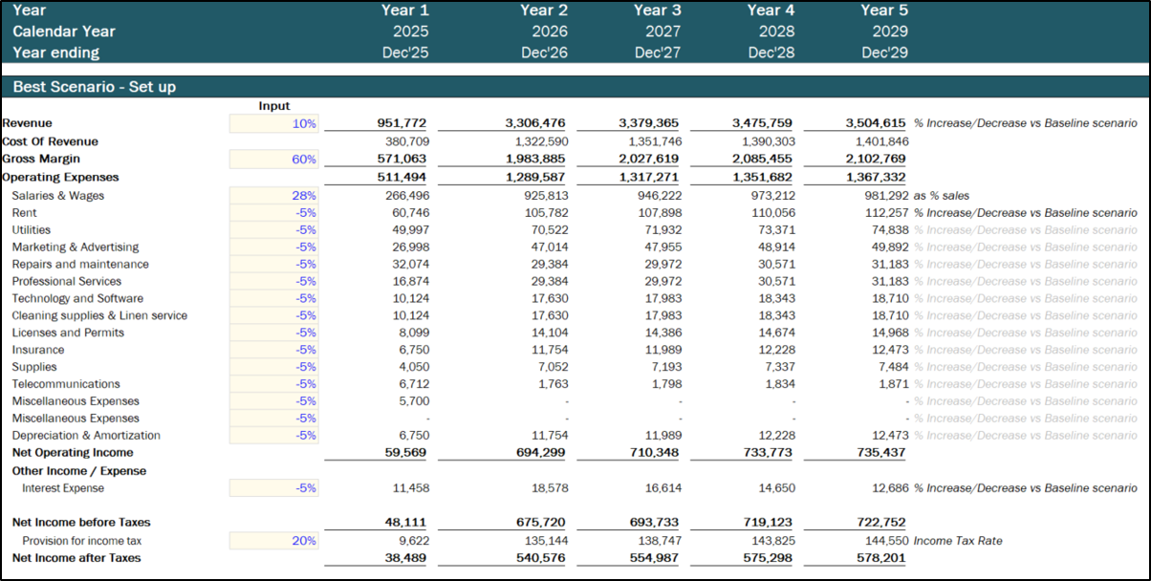Viewport: 1151px width, 581px height.
Task: Select the Depreciation & Amortization row label
Action: 86,436
